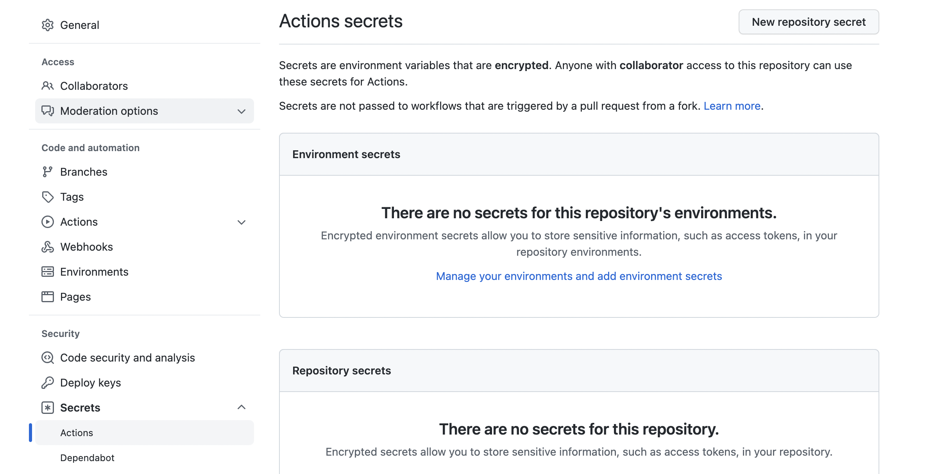Image resolution: width=952 pixels, height=474 pixels.
Task: Open the Learn more link
Action: pyautogui.click(x=732, y=106)
